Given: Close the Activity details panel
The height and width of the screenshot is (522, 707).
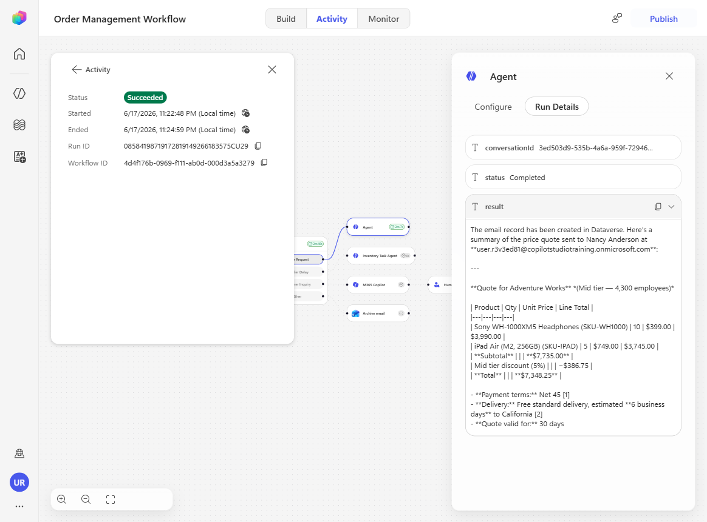Looking at the screenshot, I should [x=272, y=69].
